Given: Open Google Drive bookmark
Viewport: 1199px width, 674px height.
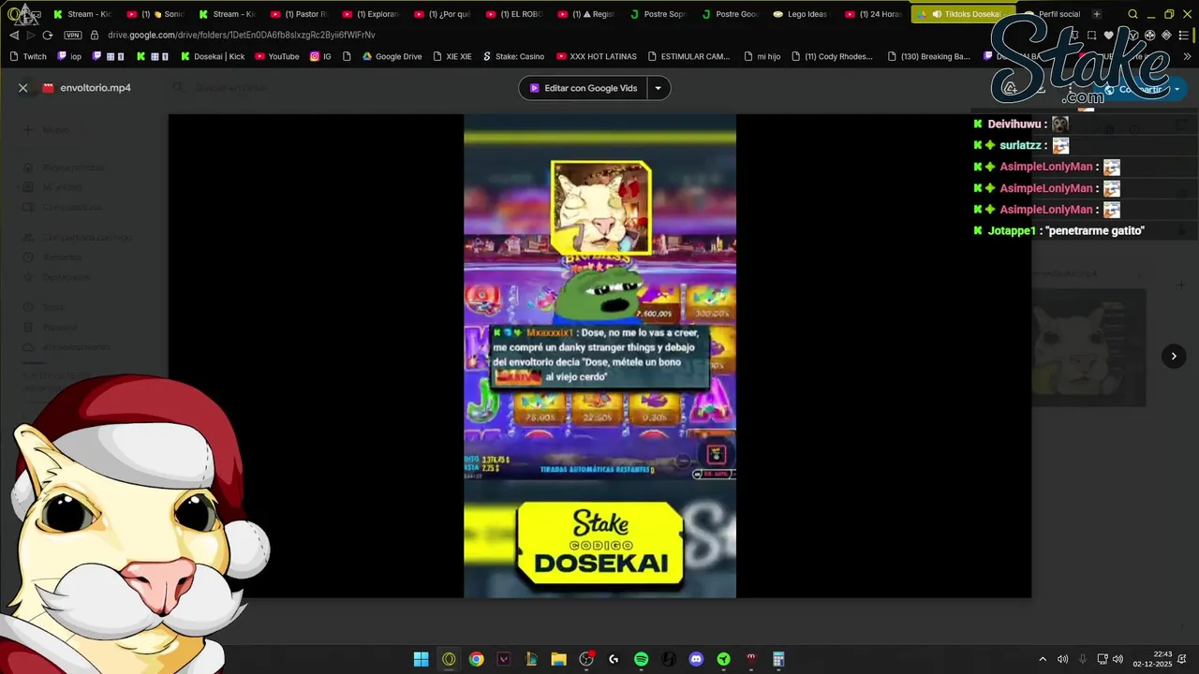Looking at the screenshot, I should coord(392,56).
